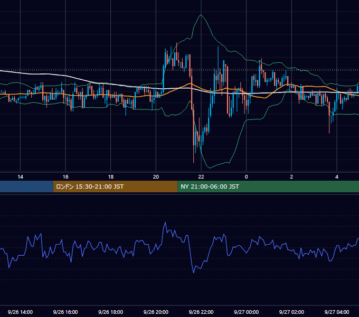
Task: Click the 9/26 20:00 date label
Action: click(x=156, y=312)
